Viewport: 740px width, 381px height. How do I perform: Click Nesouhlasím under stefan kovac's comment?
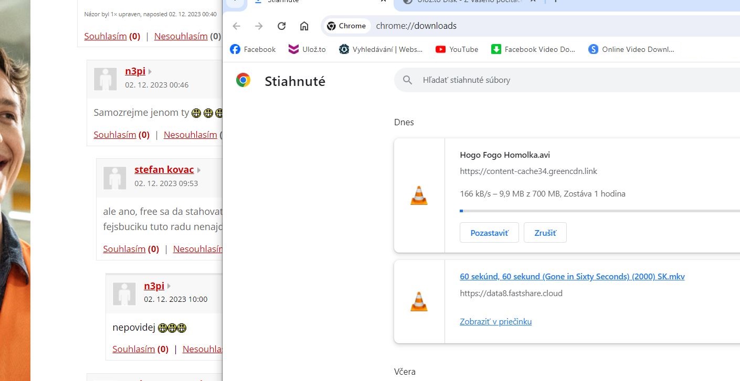(x=198, y=249)
